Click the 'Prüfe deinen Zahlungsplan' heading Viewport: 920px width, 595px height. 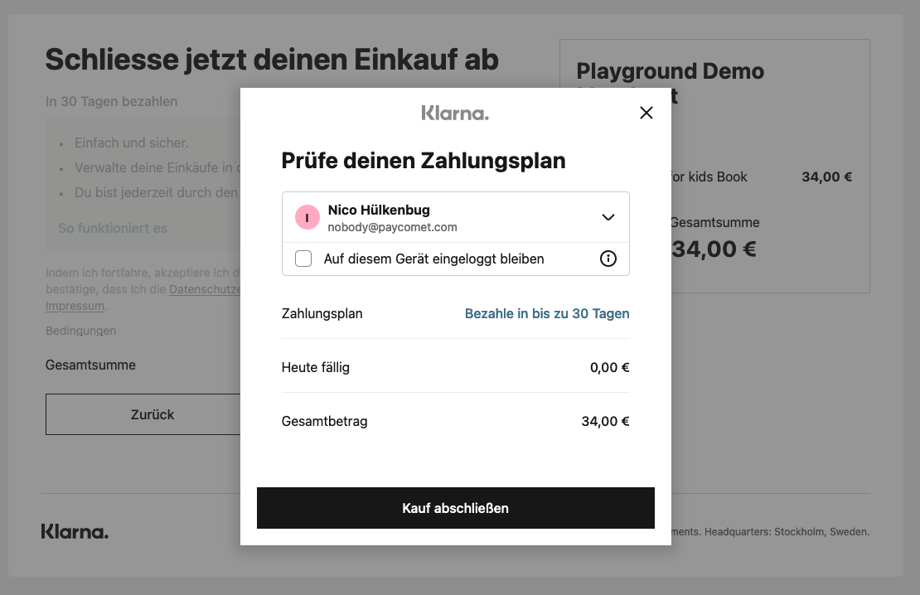point(423,161)
